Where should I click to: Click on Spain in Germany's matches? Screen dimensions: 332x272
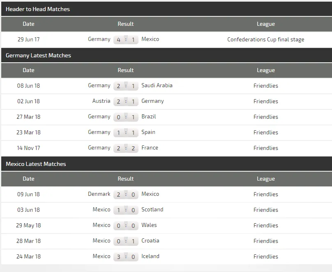(148, 132)
